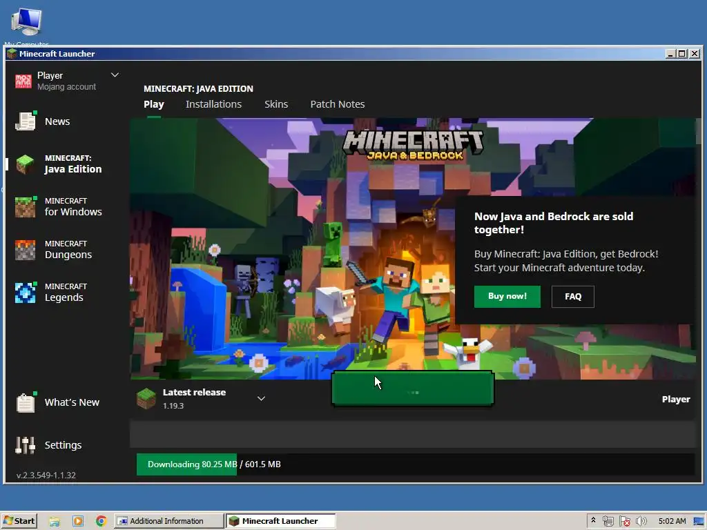
Task: Switch to Additional Information taskbar window
Action: click(168, 521)
